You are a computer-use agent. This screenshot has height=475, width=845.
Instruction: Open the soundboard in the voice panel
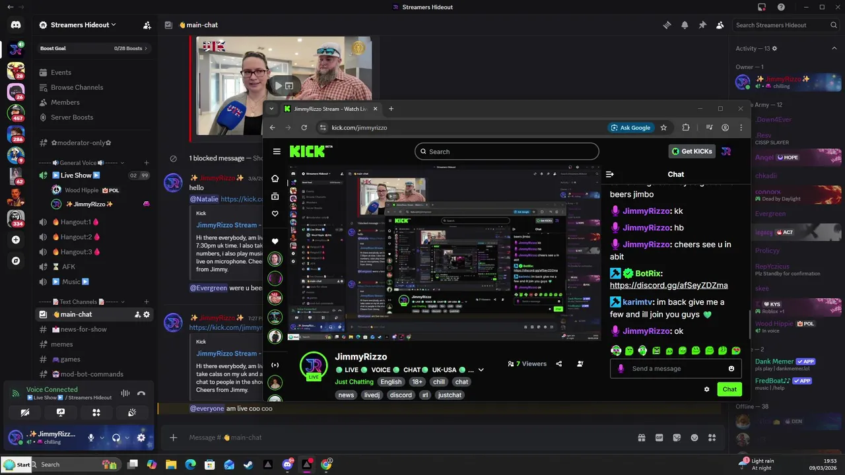pyautogui.click(x=132, y=412)
